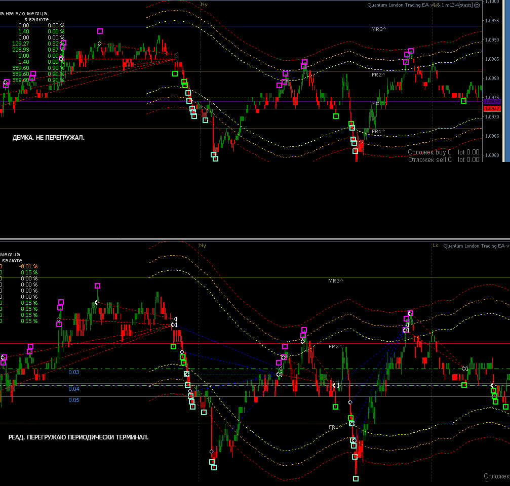Viewport: 510px width, 486px height.
Task: Click the 'в валюте' column header in ДЕМКА chart
Action: pos(37,20)
